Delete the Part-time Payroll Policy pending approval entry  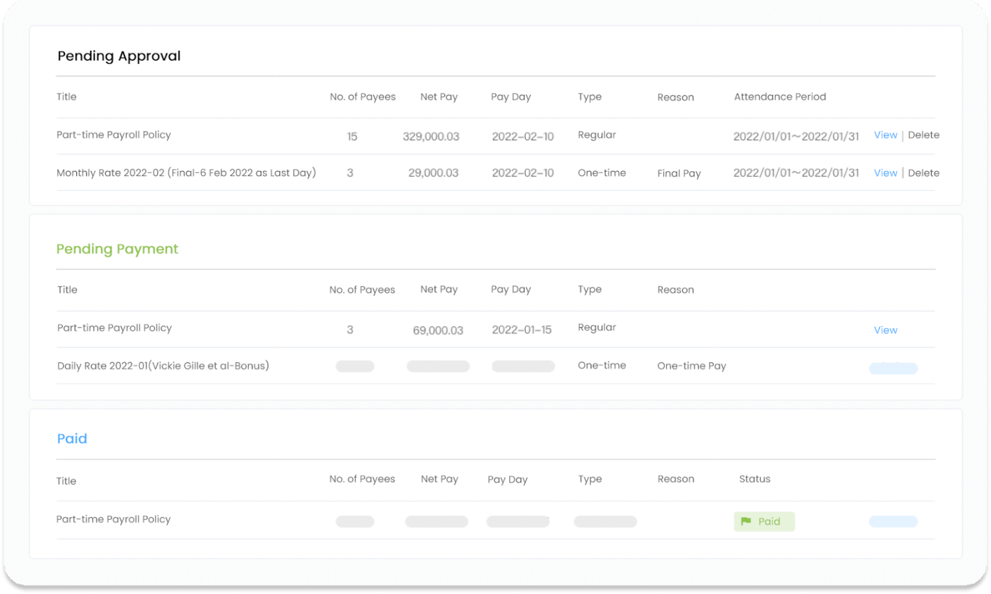[923, 135]
